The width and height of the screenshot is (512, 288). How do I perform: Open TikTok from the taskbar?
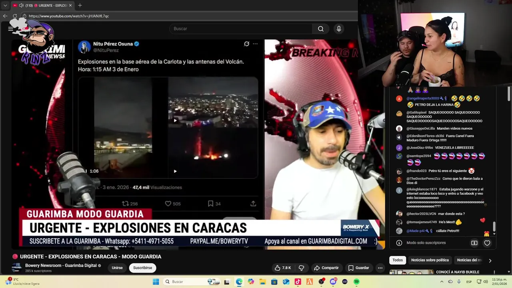coord(298,282)
